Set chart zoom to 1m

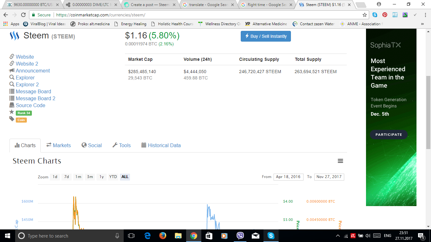coord(78,177)
